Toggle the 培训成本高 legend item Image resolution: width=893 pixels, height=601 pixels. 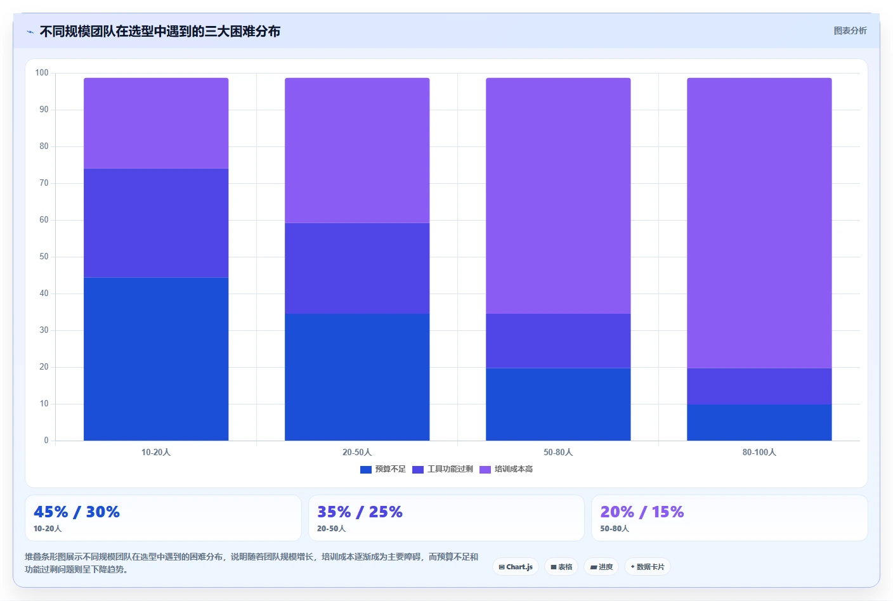point(506,469)
